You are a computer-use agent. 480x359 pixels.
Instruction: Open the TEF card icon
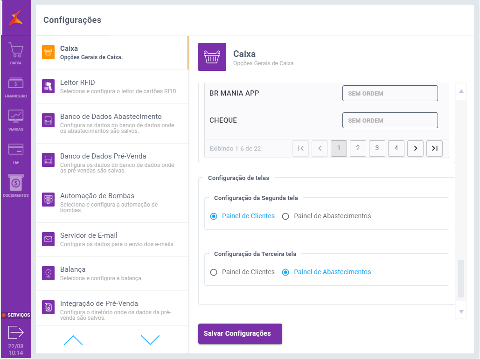[x=16, y=150]
